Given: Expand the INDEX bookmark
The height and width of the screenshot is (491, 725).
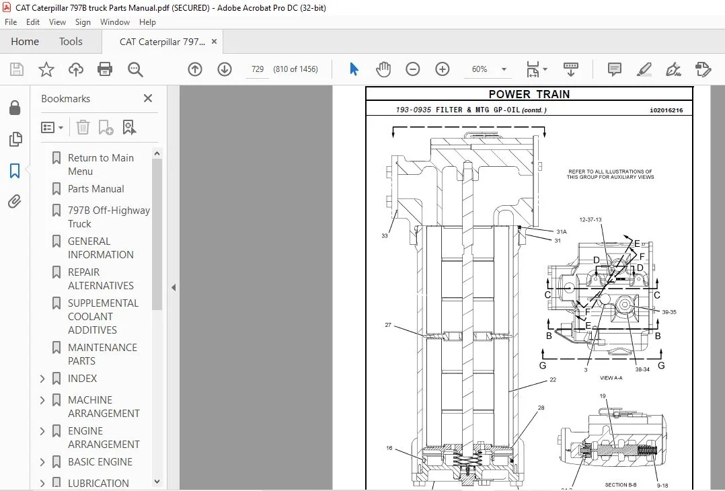Looking at the screenshot, I should (42, 379).
